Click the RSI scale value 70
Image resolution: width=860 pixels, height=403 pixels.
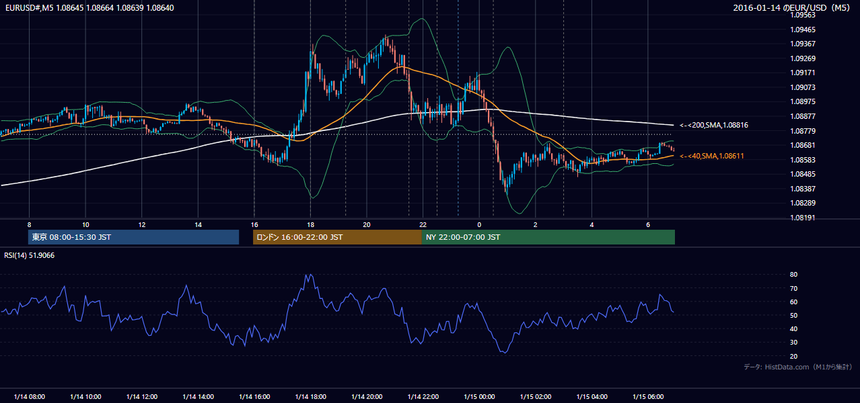point(793,288)
